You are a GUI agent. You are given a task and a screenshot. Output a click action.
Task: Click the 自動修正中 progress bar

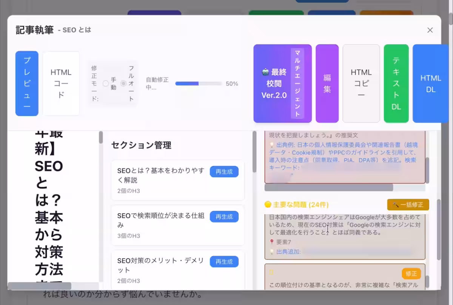click(x=199, y=84)
